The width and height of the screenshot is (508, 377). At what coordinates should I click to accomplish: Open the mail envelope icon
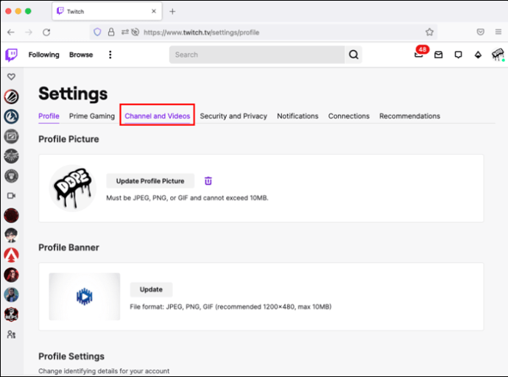[438, 54]
